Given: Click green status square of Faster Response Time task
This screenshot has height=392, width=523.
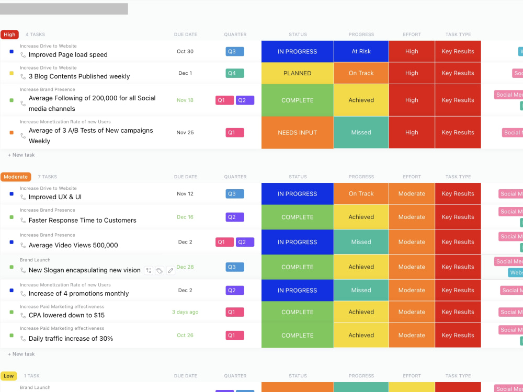Looking at the screenshot, I should pyautogui.click(x=12, y=217).
